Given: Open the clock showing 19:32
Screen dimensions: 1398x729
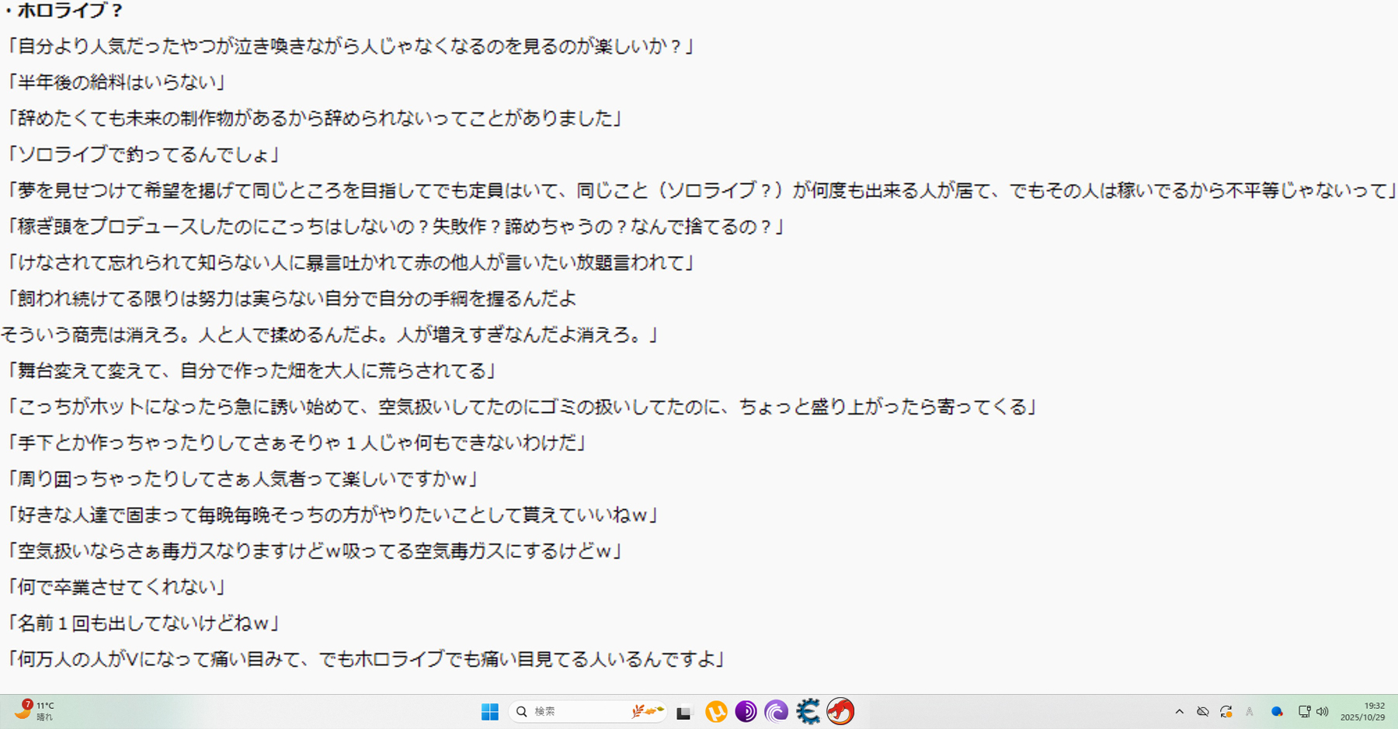Looking at the screenshot, I should tap(1363, 711).
